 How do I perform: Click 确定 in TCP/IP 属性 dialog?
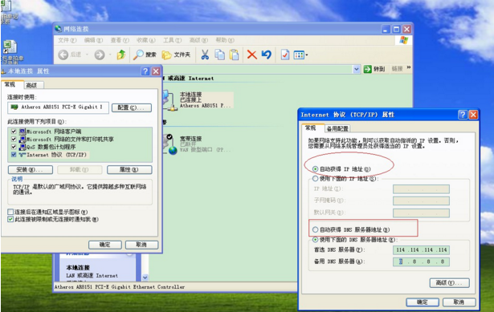click(423, 302)
